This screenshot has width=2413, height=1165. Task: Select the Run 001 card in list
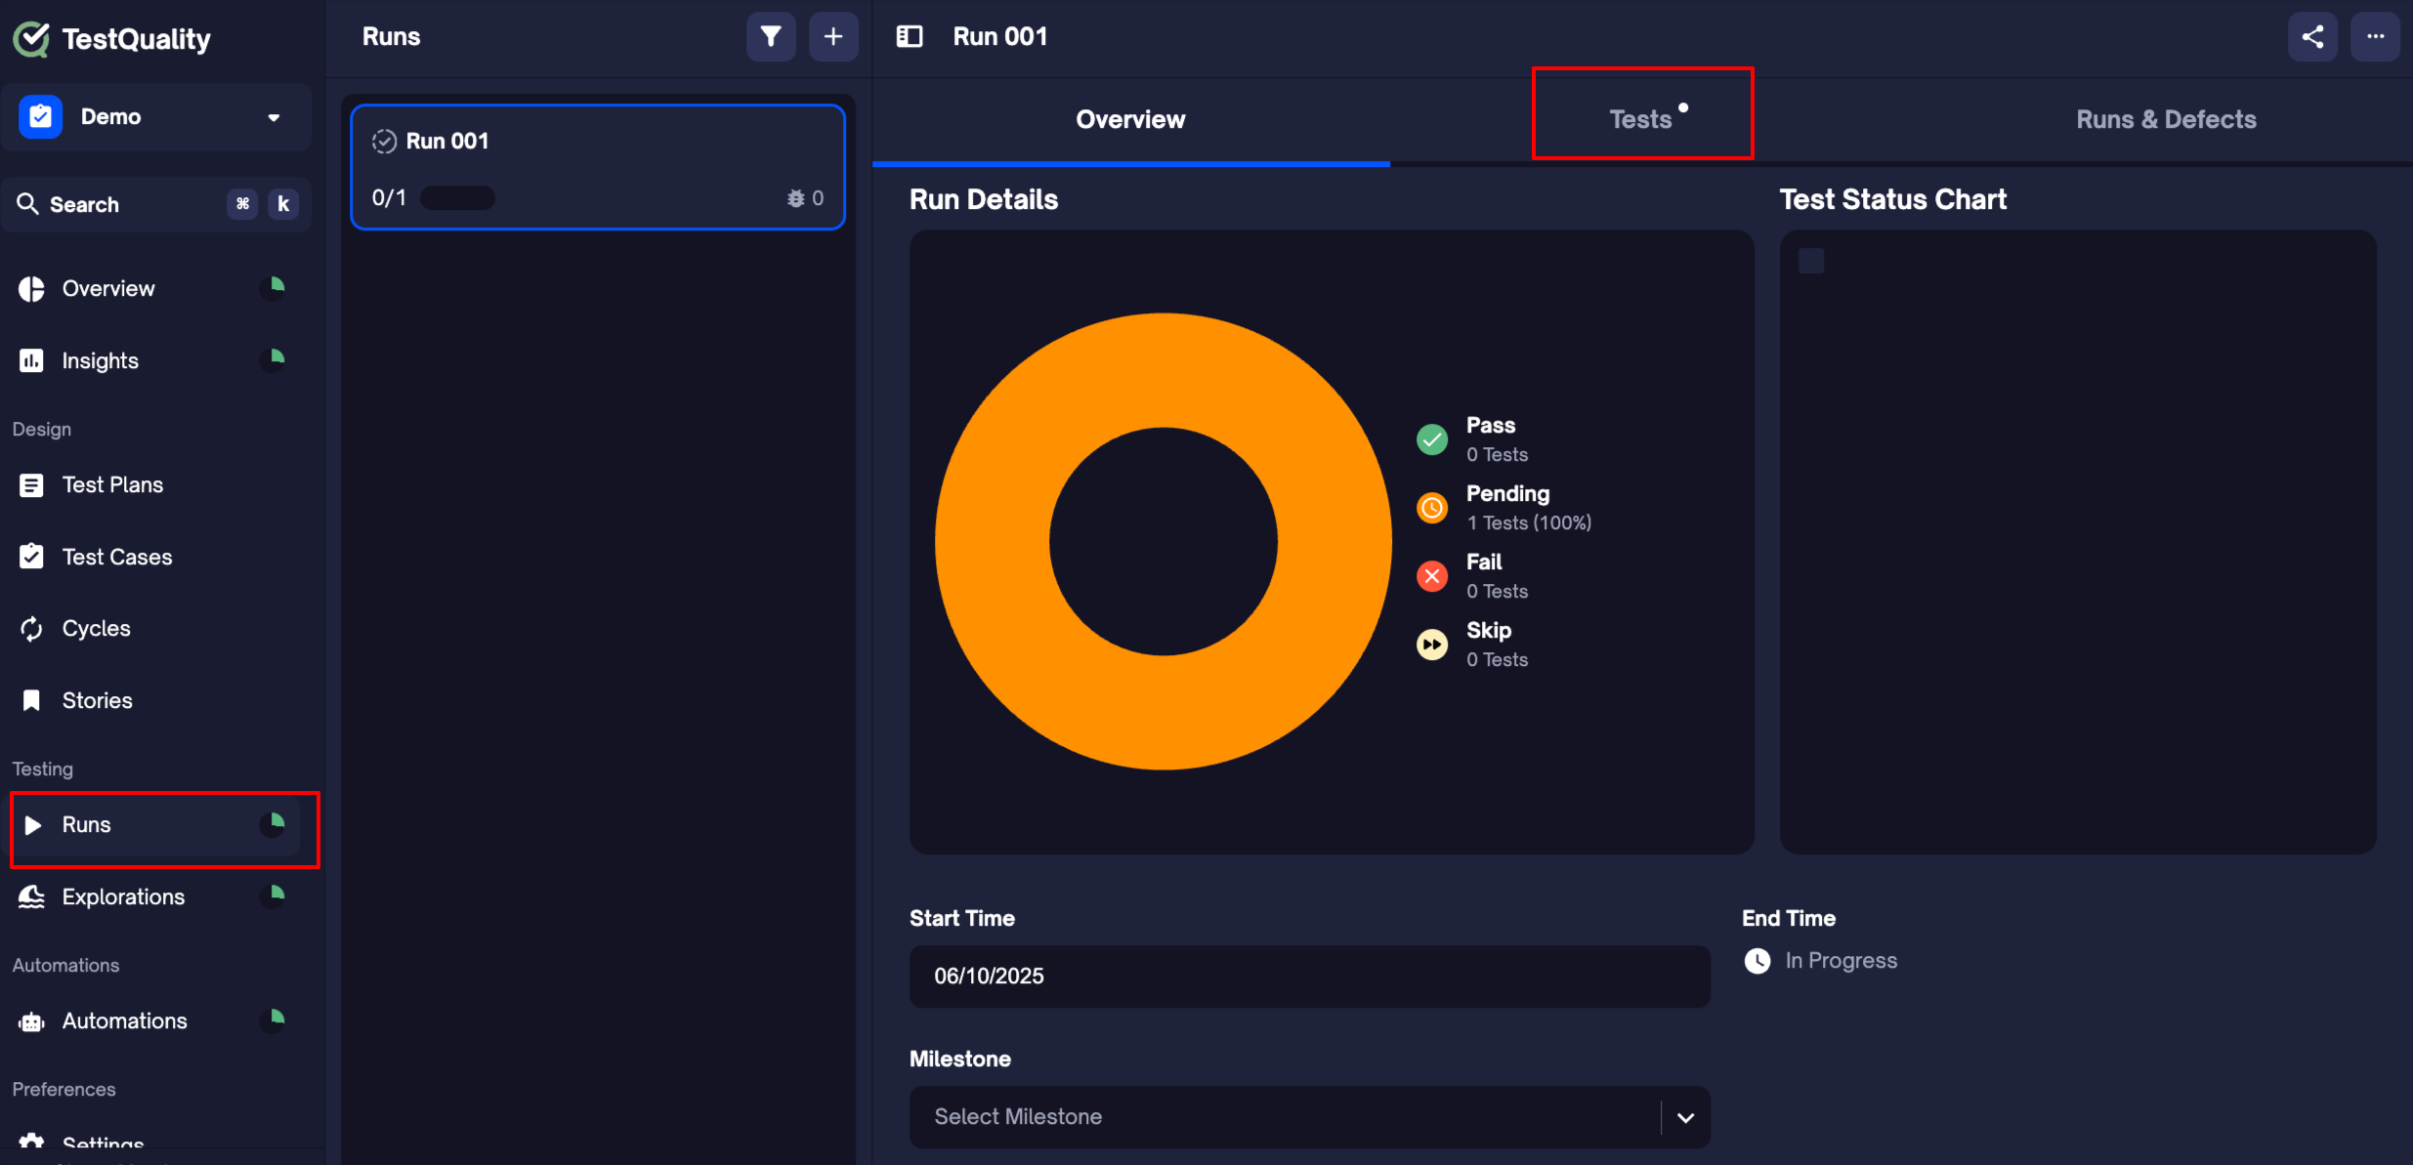click(x=598, y=167)
